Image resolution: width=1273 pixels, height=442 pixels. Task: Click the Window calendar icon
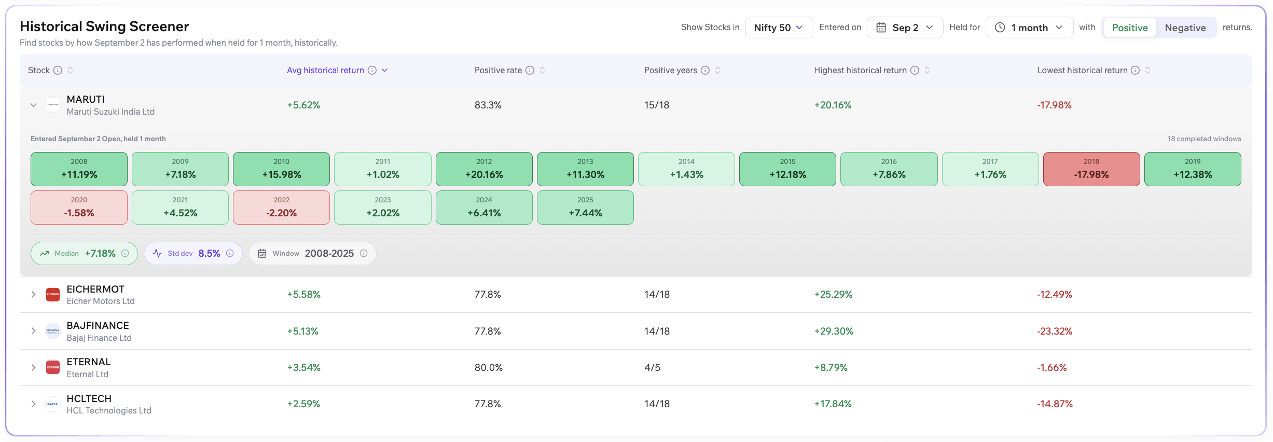[262, 253]
